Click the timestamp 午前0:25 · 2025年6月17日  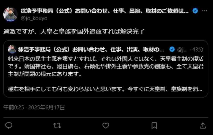[x=34, y=107]
